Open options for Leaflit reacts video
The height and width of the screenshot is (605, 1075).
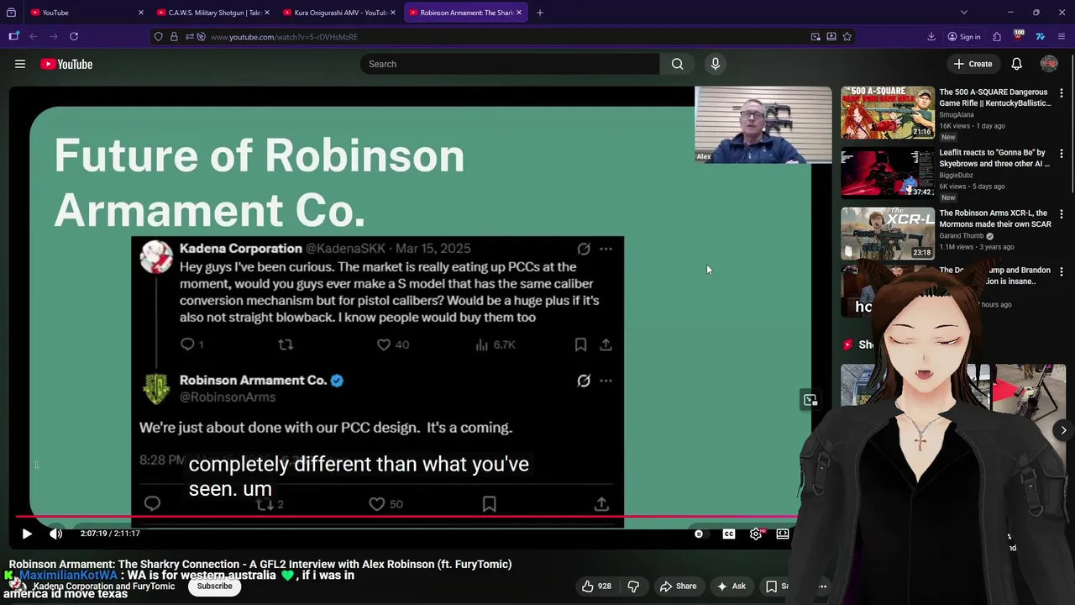click(x=1062, y=154)
